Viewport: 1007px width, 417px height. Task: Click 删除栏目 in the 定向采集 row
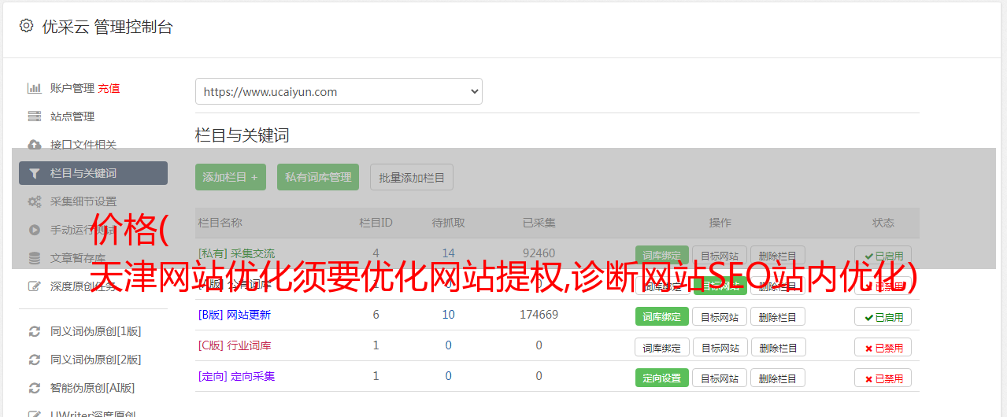click(x=777, y=378)
